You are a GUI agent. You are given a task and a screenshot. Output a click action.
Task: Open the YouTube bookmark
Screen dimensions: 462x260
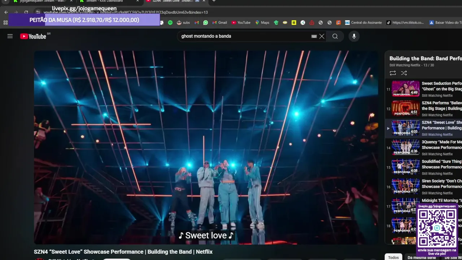[241, 22]
